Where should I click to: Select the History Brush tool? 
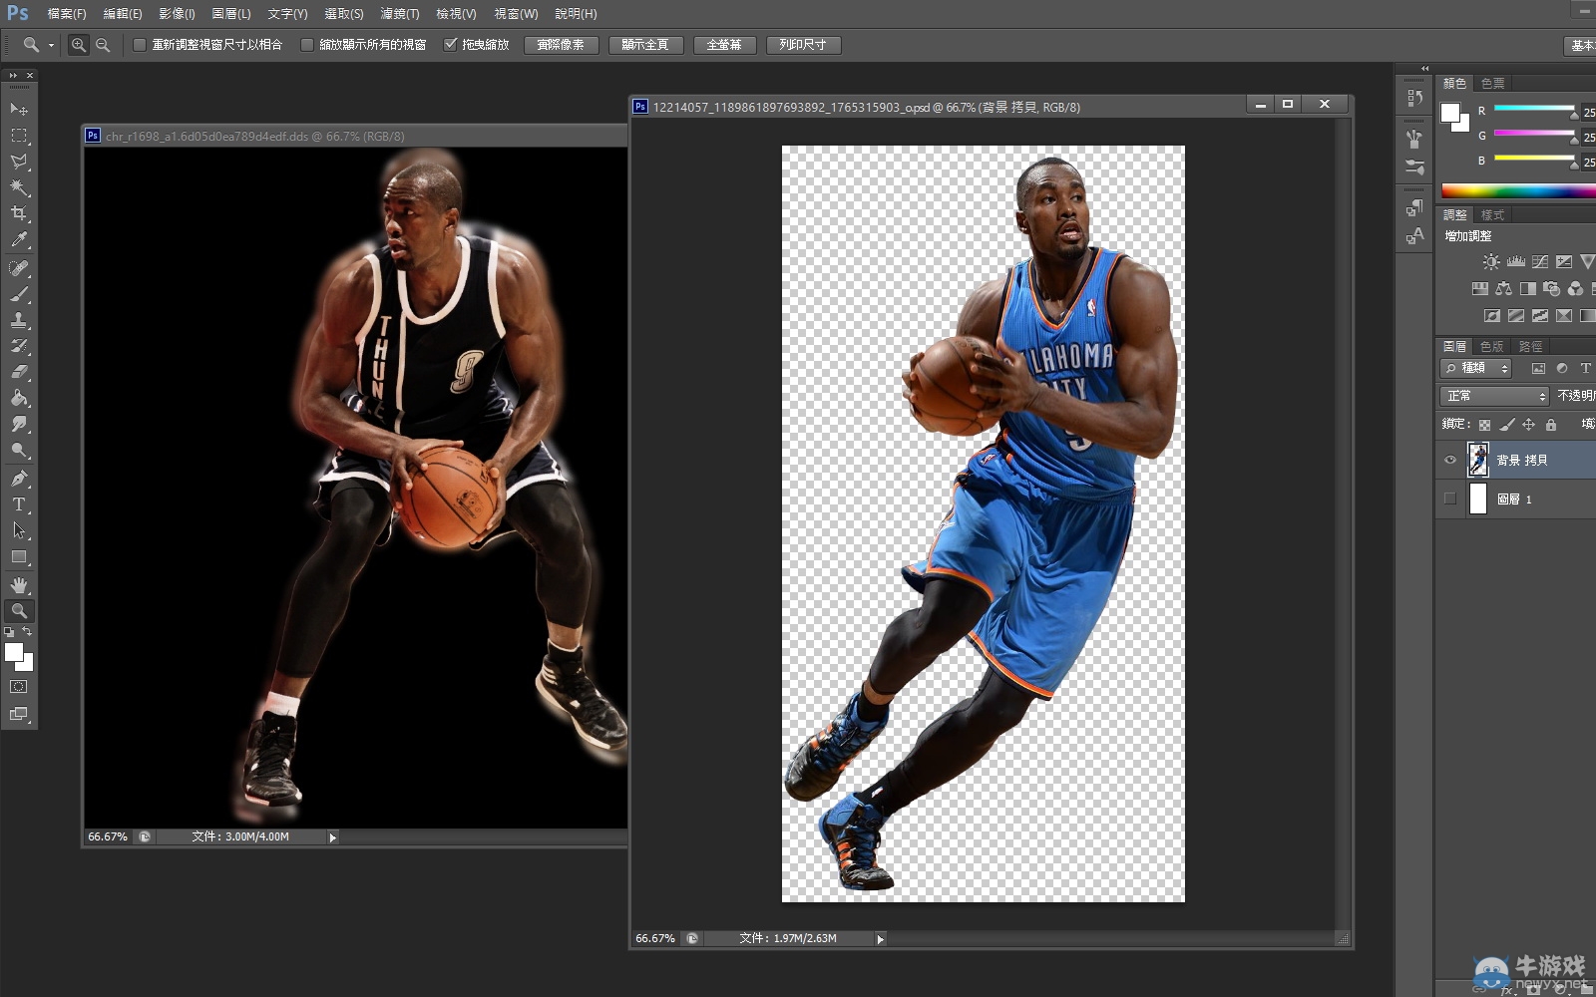pos(19,346)
